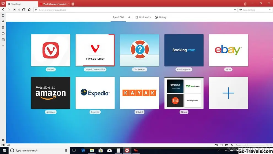
Task: Open the eBay speed dial
Action: coord(228,50)
